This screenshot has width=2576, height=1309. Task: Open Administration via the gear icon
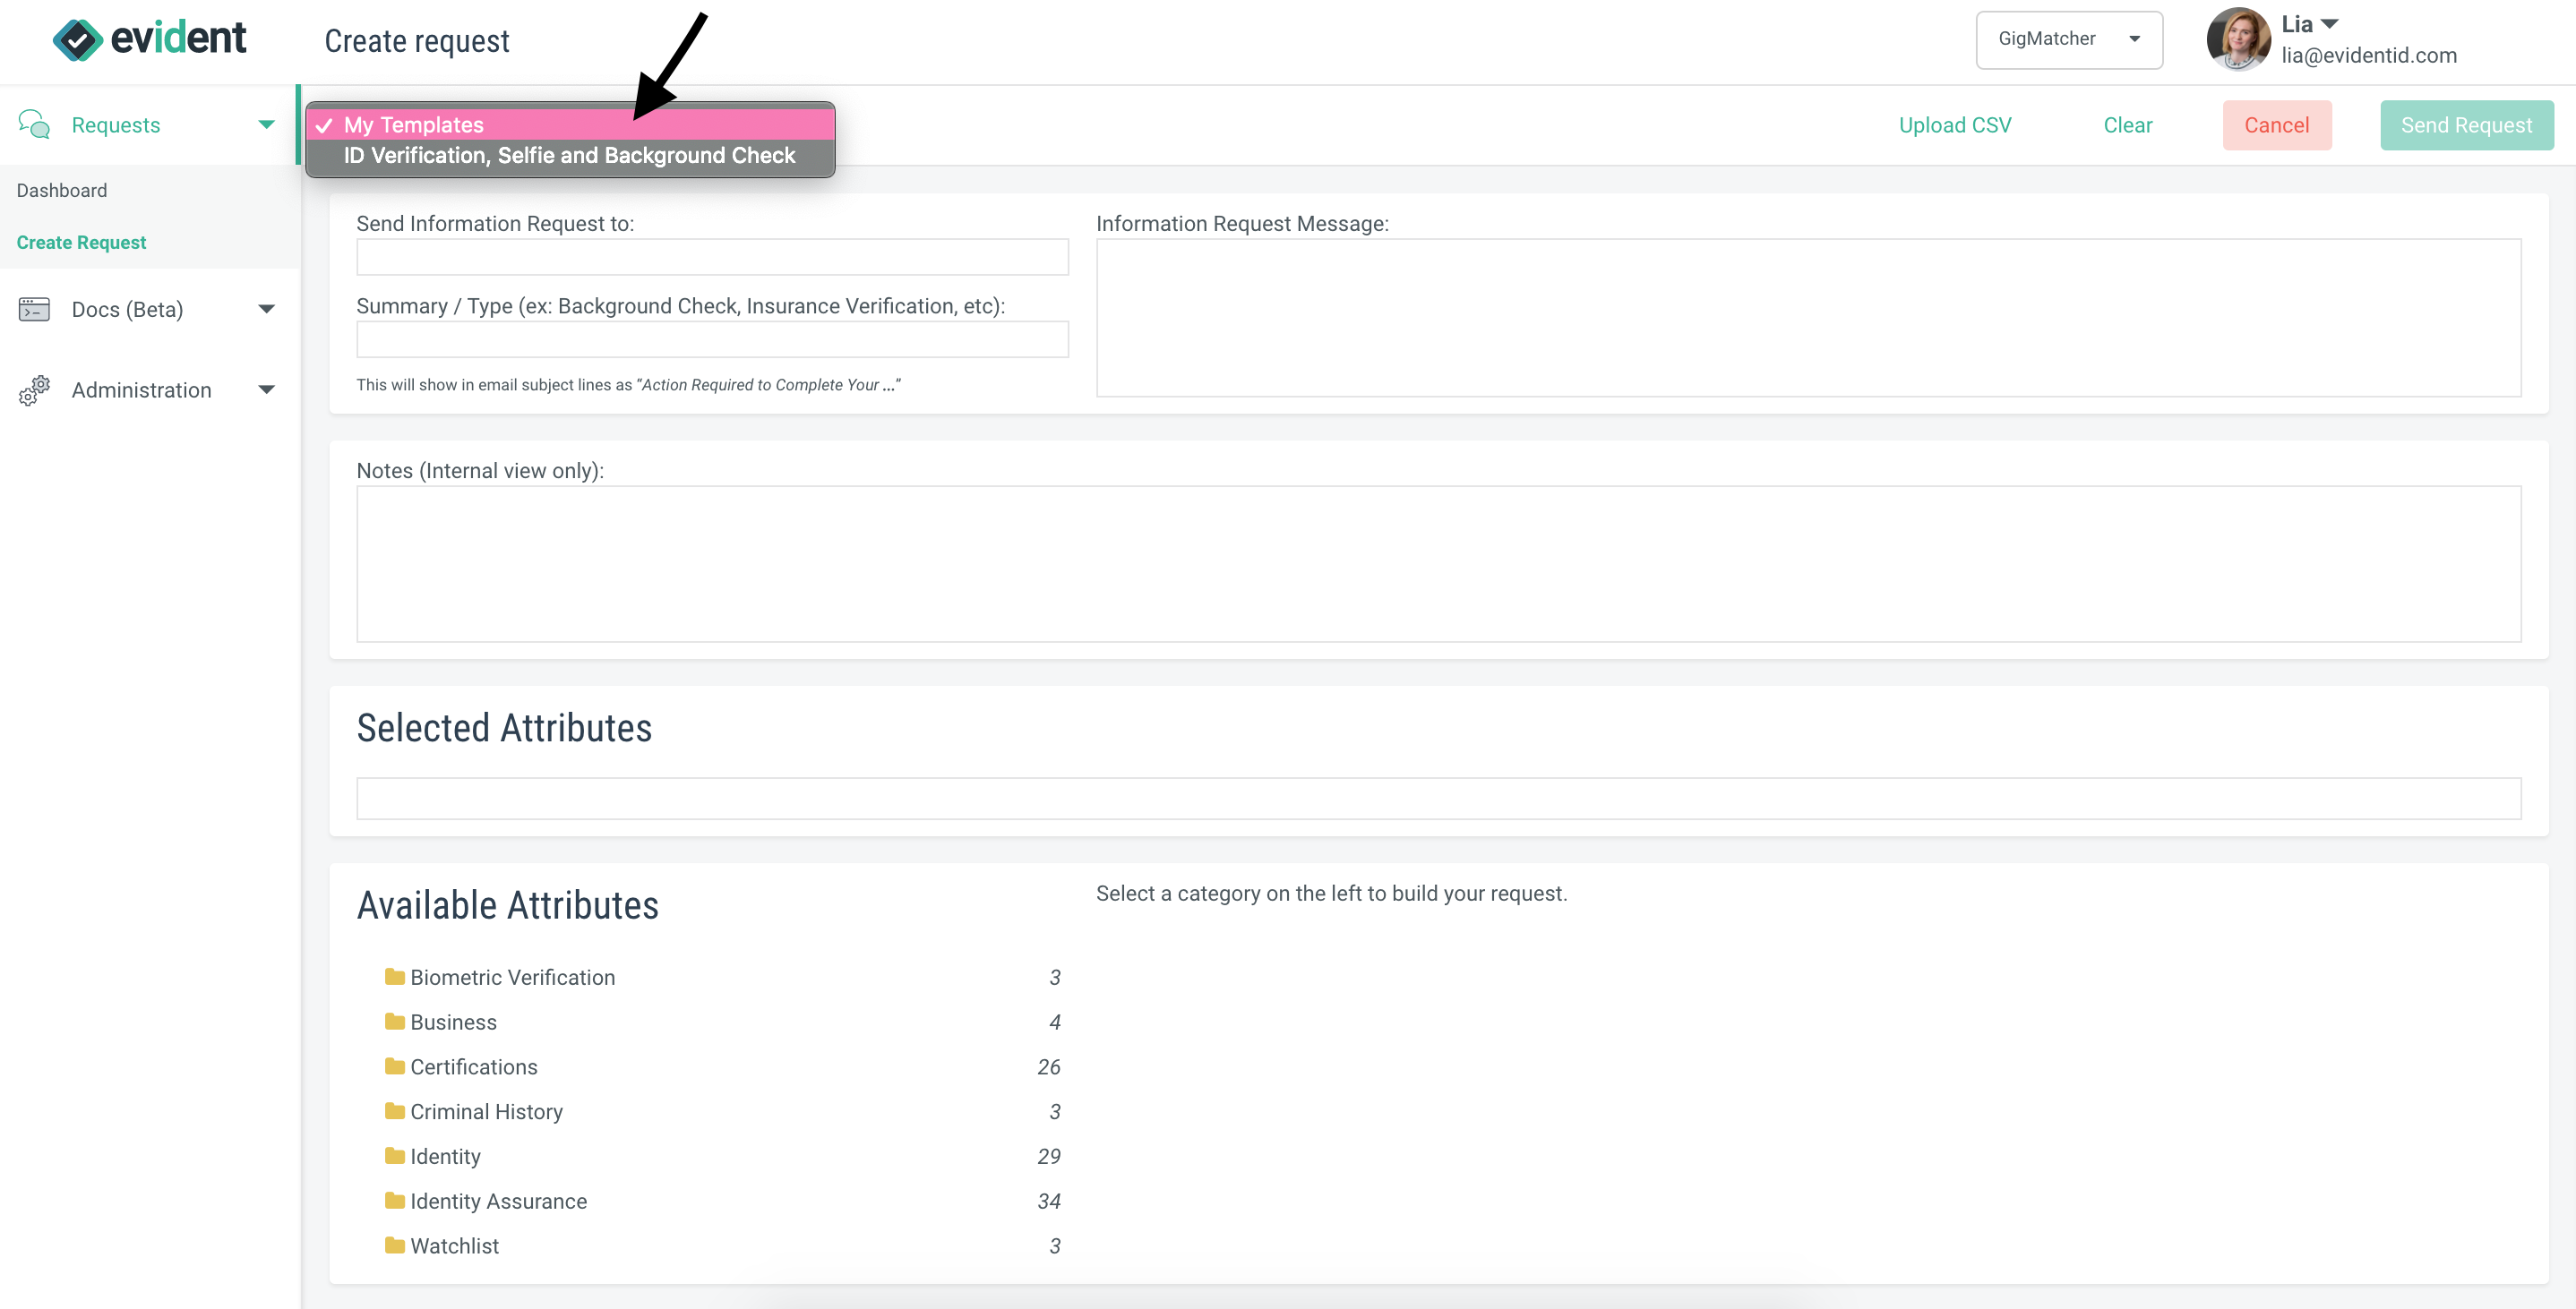(33, 390)
